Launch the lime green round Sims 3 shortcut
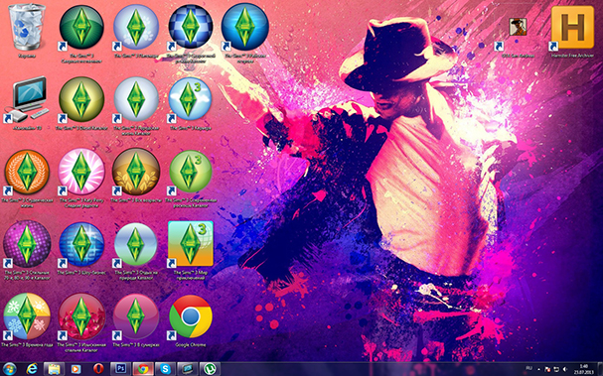Screen dimensions: 603x376 tap(191, 172)
